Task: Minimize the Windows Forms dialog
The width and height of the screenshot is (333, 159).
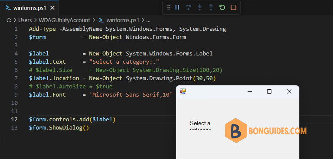Action: click(250, 91)
